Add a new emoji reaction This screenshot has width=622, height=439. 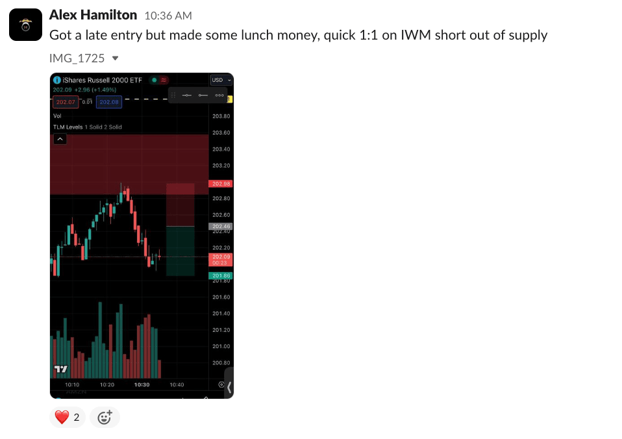pyautogui.click(x=105, y=418)
